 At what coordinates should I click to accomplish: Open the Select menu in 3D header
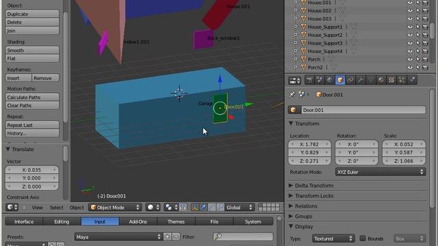(57, 207)
